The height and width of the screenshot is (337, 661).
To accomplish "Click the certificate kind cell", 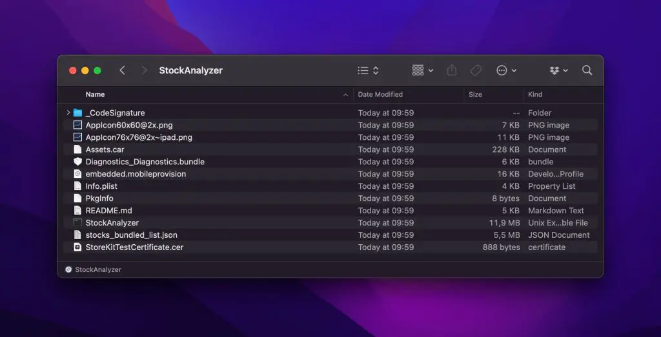I will (547, 247).
